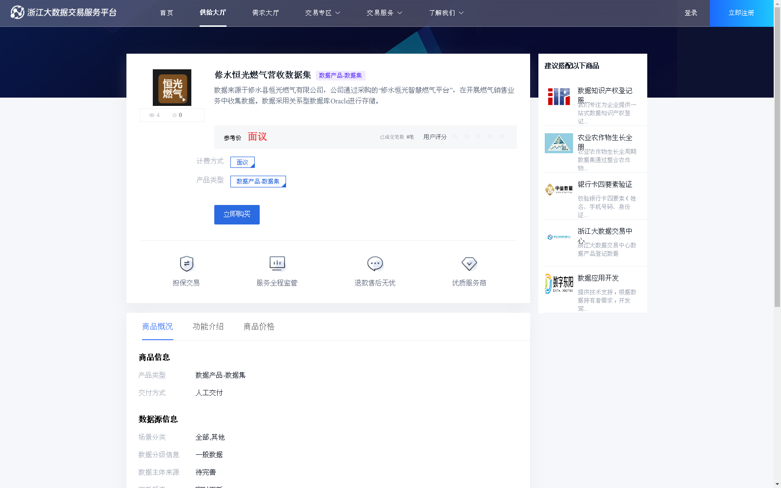Click the 登录 link
The width and height of the screenshot is (781, 488).
(x=691, y=13)
